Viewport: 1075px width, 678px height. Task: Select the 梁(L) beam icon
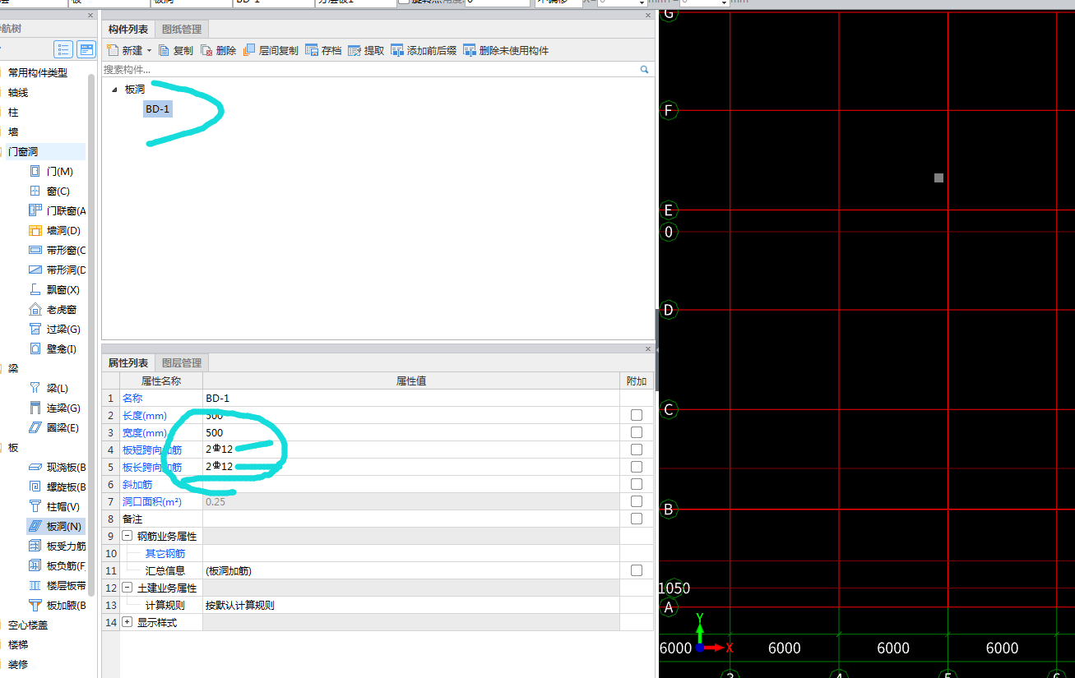(x=35, y=388)
